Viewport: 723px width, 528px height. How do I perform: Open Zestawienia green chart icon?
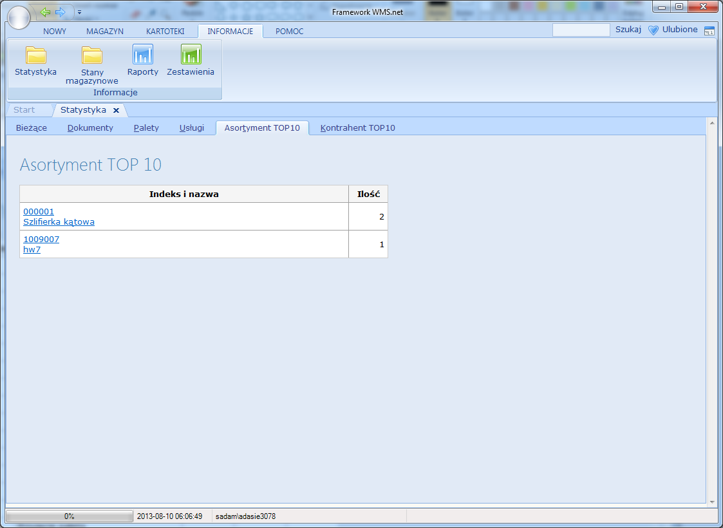click(x=191, y=55)
